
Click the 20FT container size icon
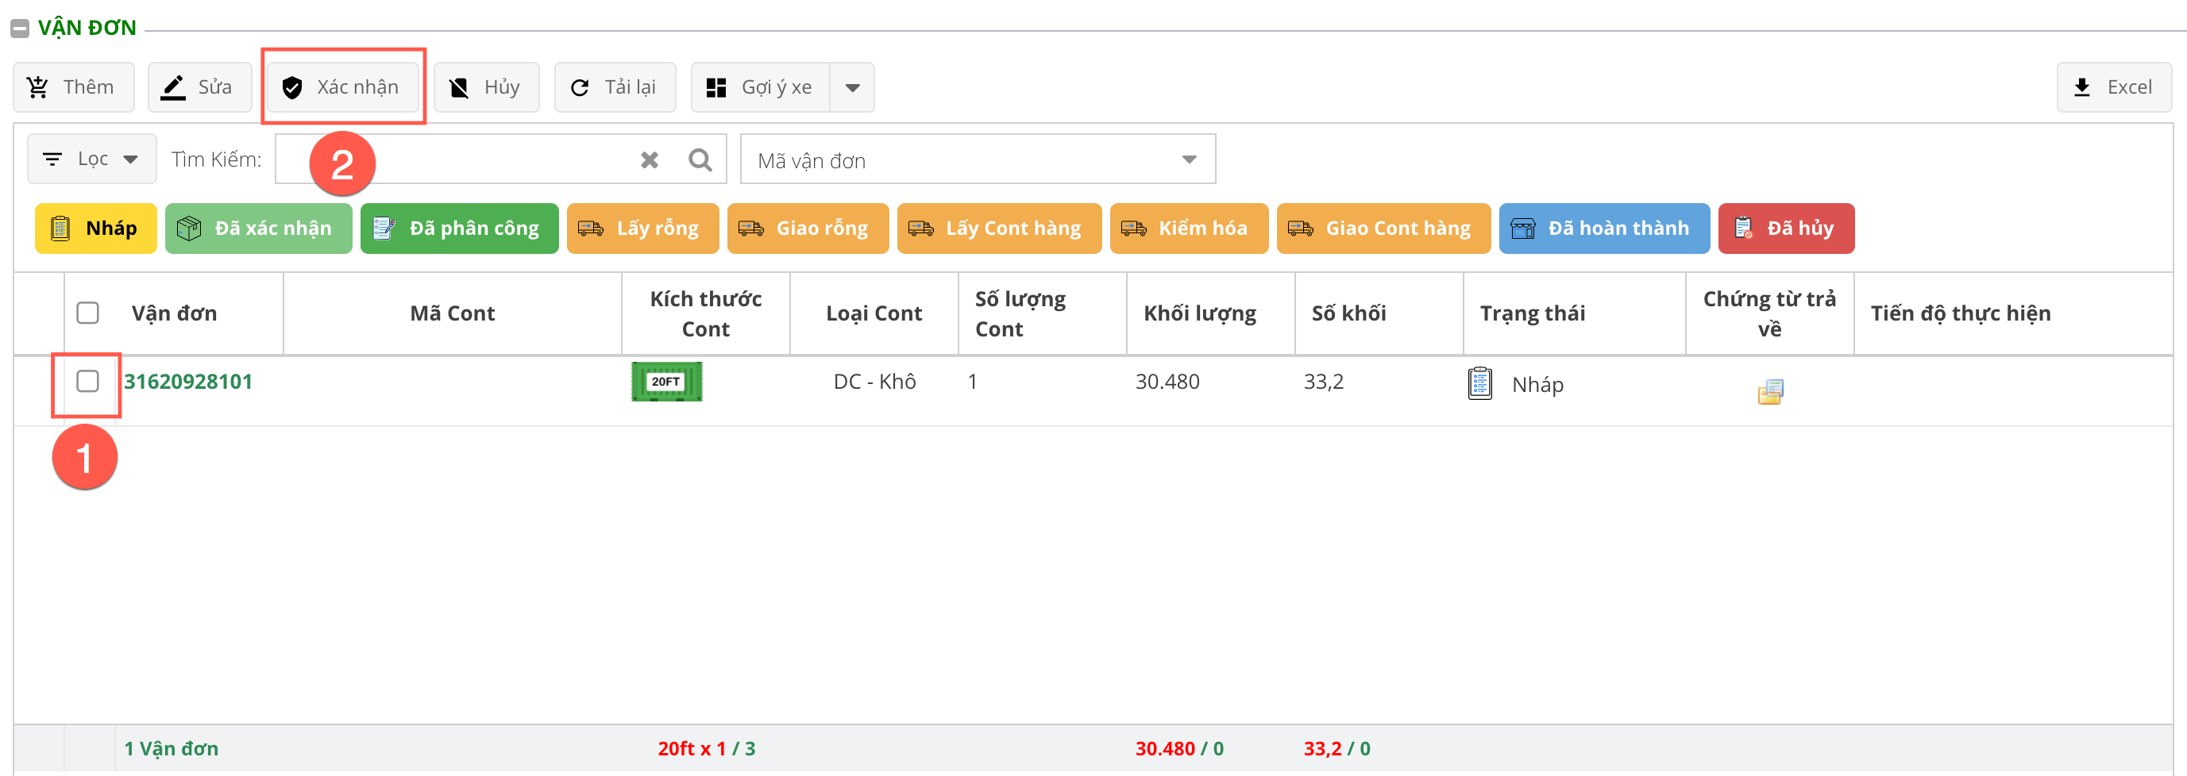pos(666,382)
